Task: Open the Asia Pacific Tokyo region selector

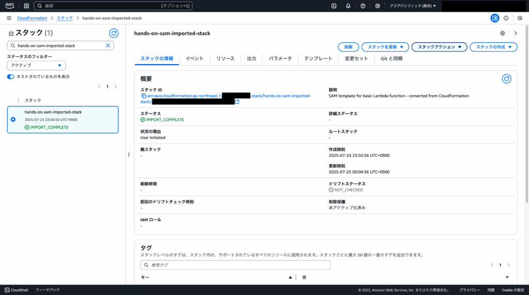Action: point(413,6)
